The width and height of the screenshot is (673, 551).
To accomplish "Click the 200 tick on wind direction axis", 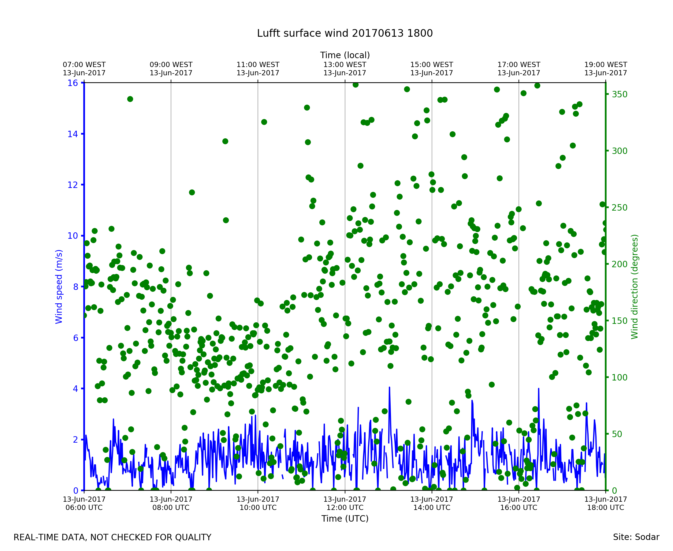I will tap(619, 264).
